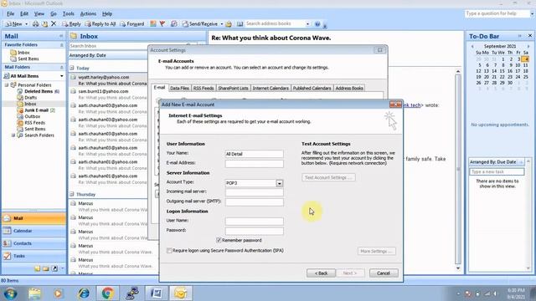Select the RSS Feeds folder

click(34, 123)
